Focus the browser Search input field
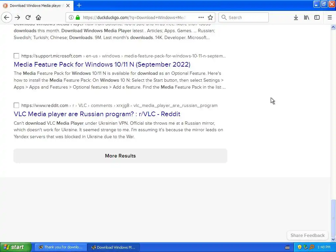The height and width of the screenshot is (252, 336). tap(244, 17)
